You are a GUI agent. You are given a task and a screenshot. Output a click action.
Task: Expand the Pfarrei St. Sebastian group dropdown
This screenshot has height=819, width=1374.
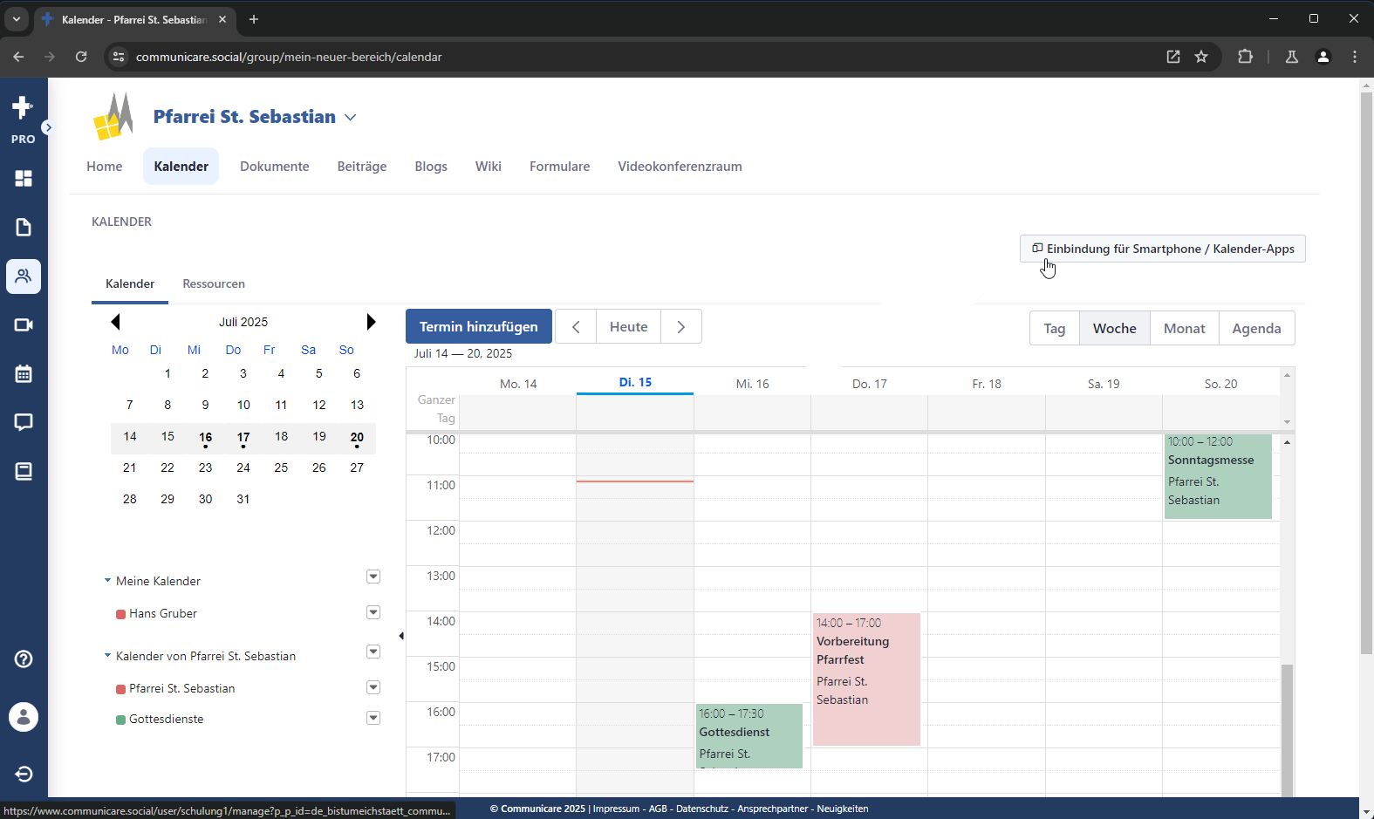point(350,117)
